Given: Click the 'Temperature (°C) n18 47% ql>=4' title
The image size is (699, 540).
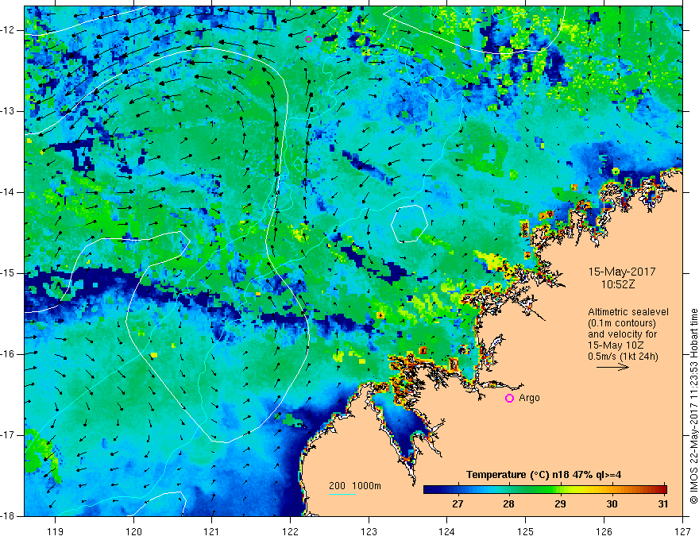Looking at the screenshot, I should 543,475.
